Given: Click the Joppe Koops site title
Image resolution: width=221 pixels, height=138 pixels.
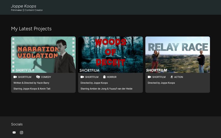Looking at the screenshot, I should click(24, 6).
